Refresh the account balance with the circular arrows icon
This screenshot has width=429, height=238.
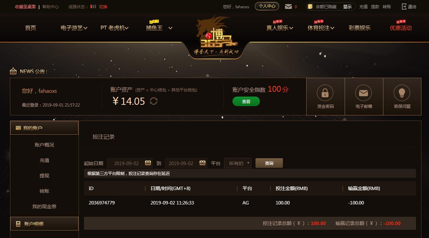tap(154, 101)
